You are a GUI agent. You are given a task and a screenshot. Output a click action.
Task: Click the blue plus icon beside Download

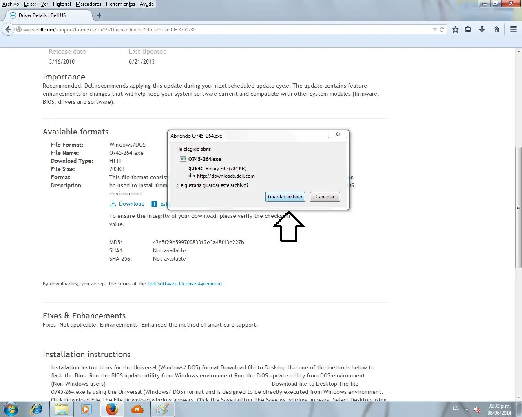coord(154,204)
